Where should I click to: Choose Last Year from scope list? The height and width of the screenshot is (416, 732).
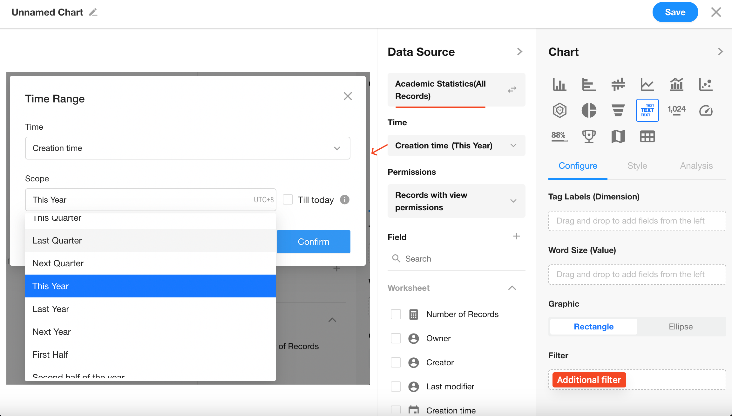51,309
